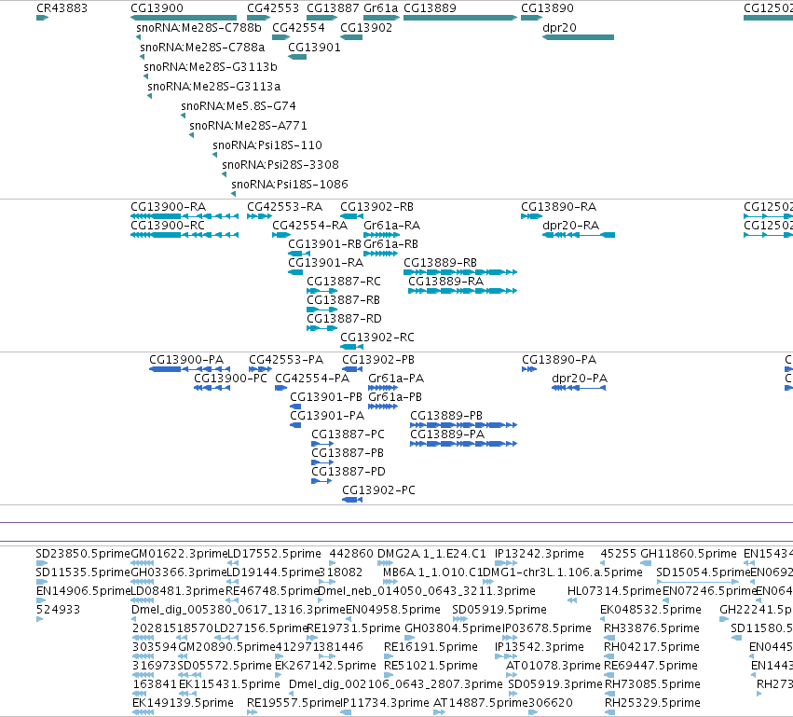Click EST RH25329.5prime label
Screen dimensions: 793x717
(x=652, y=703)
